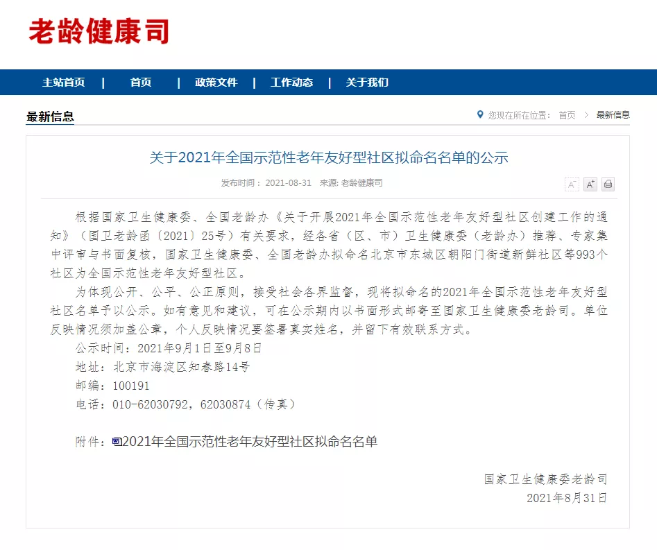Click the 最新信息 breadcrumb link
Screen dimensions: 657x550
tap(613, 114)
